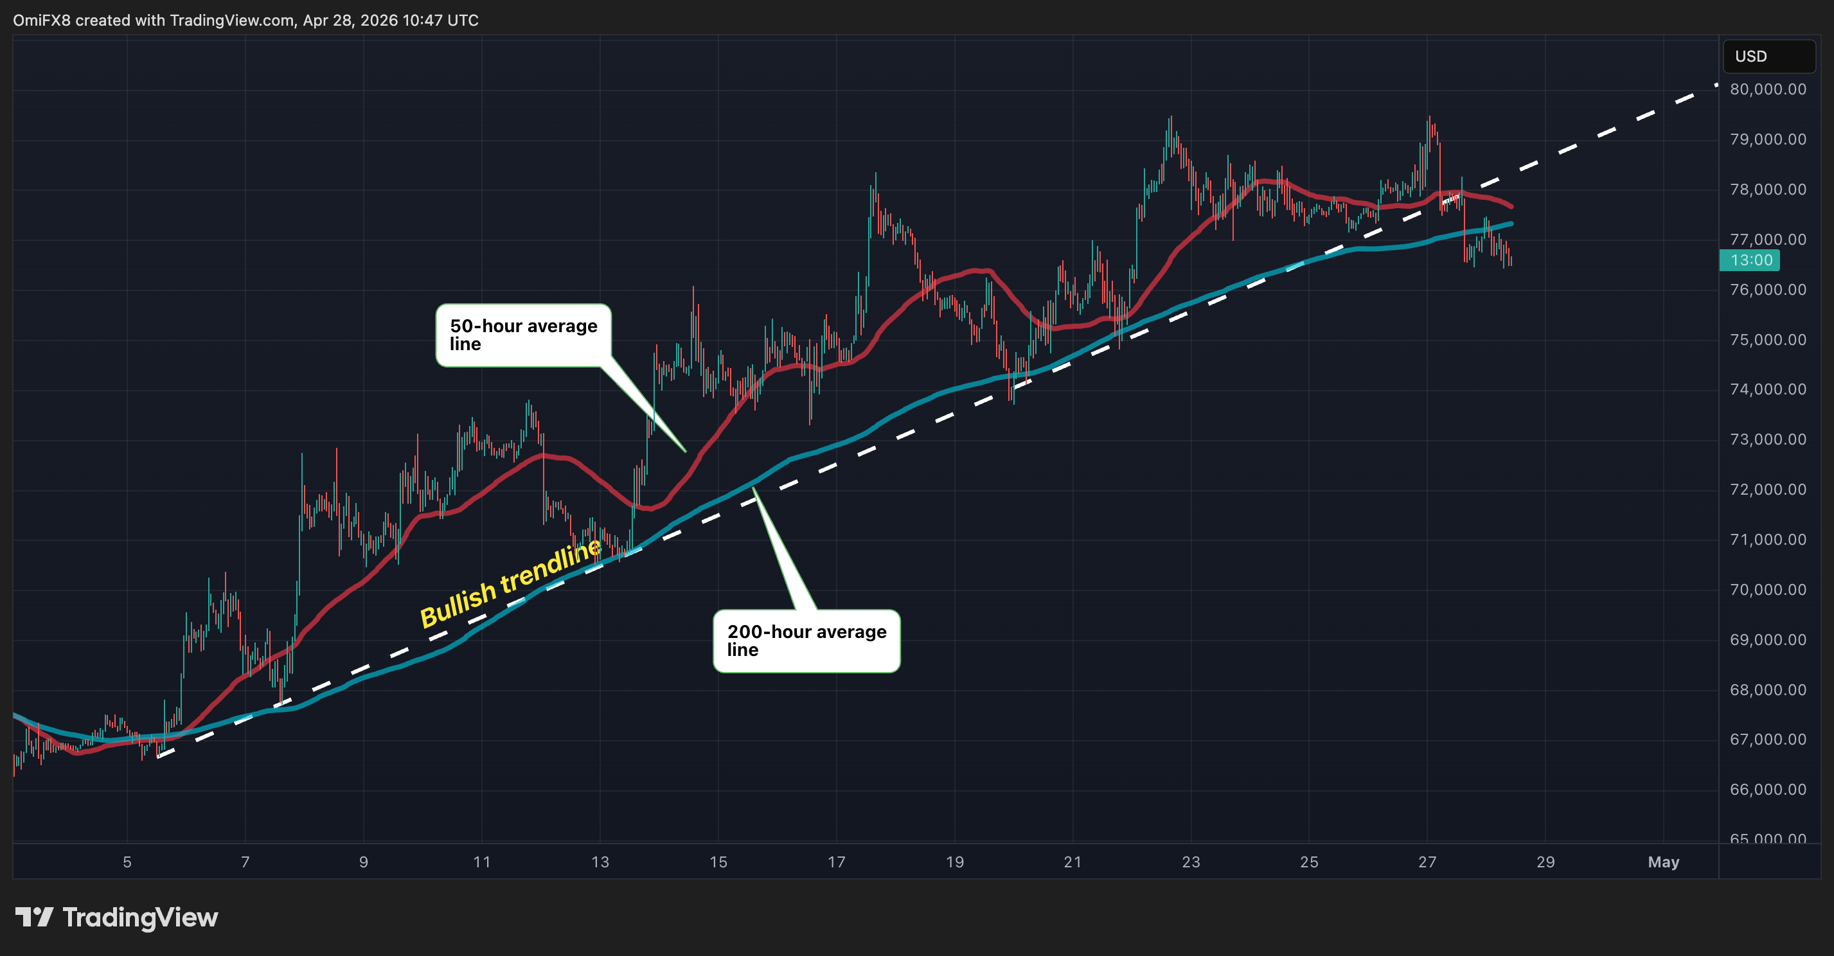Click the TradingView logo in bottom corner
This screenshot has width=1834, height=956.
coord(118,918)
